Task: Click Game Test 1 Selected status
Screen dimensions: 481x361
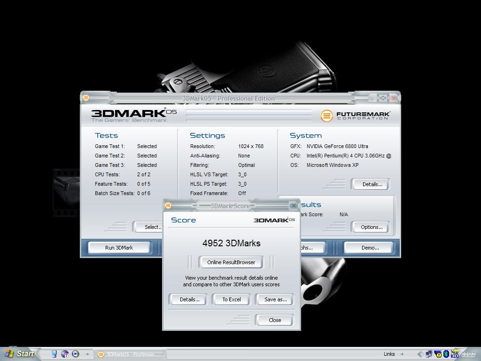Action: pyautogui.click(x=147, y=147)
